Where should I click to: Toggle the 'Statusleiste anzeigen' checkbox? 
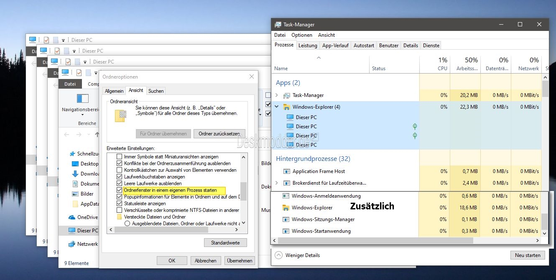click(x=120, y=204)
